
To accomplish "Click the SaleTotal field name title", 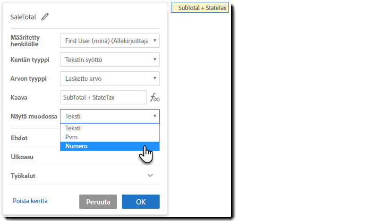I will [23, 17].
